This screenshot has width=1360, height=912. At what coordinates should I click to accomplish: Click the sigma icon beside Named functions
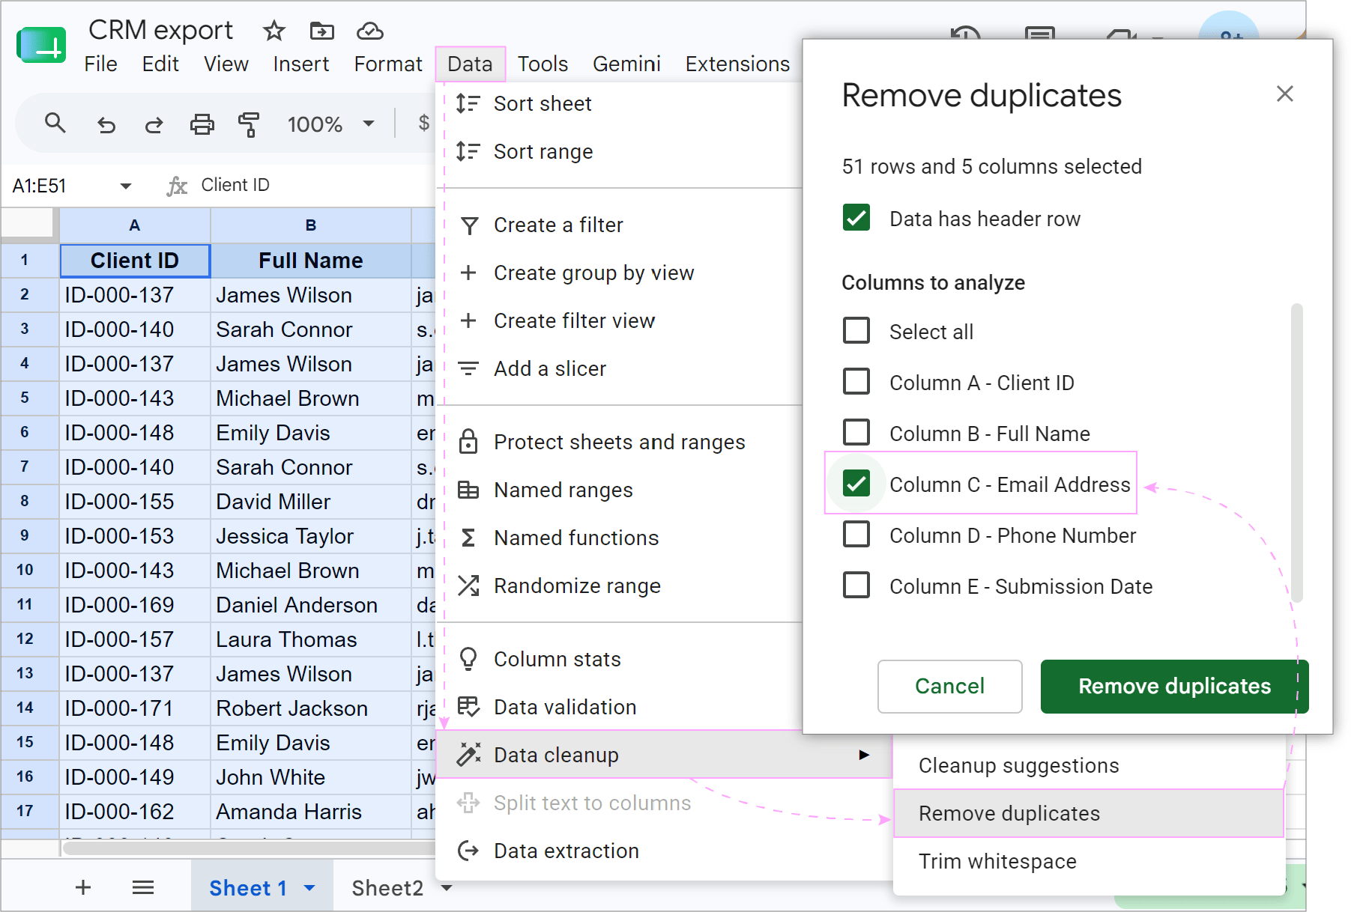468,538
